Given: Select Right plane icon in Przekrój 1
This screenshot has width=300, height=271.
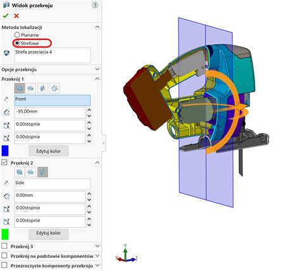Looking at the screenshot, I should point(42,88).
